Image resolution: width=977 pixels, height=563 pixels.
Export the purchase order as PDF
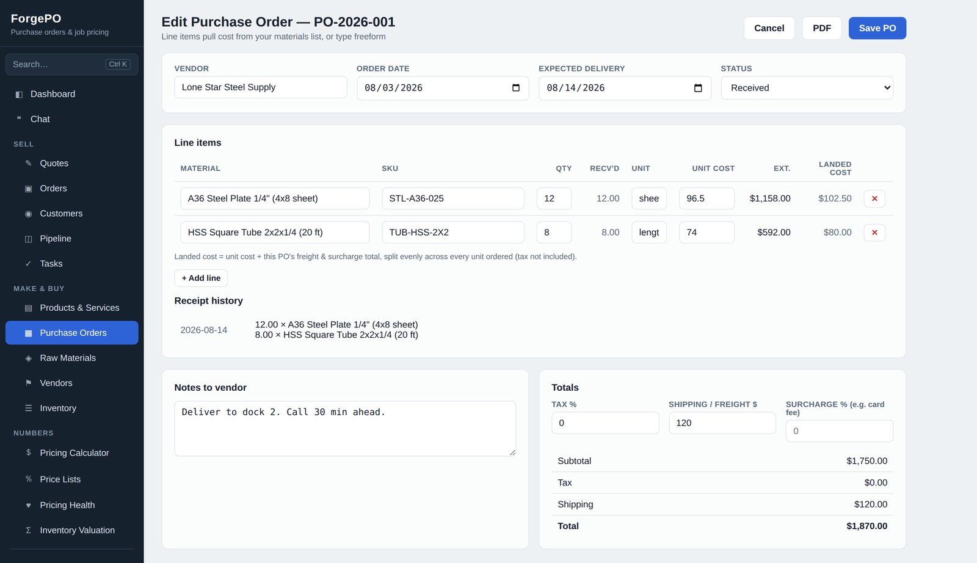tap(822, 28)
